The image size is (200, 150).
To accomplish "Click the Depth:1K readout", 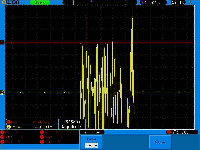I will click(72, 127).
